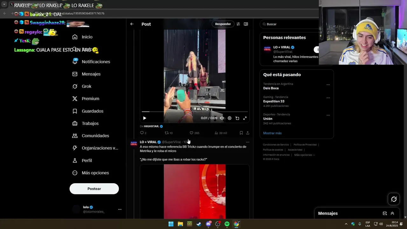The image size is (407, 229).
Task: Open account menu dots beside lolo
Action: [120, 209]
